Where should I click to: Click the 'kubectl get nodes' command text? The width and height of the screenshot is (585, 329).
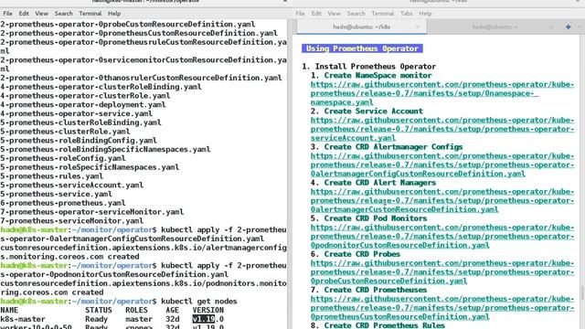199,302
